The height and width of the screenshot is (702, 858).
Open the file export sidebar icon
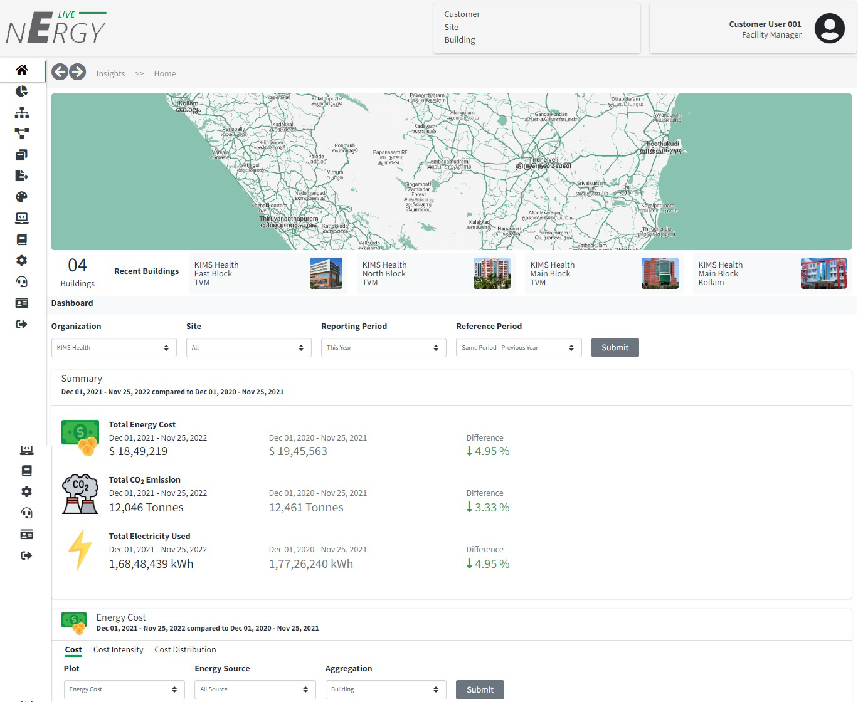[x=22, y=175]
